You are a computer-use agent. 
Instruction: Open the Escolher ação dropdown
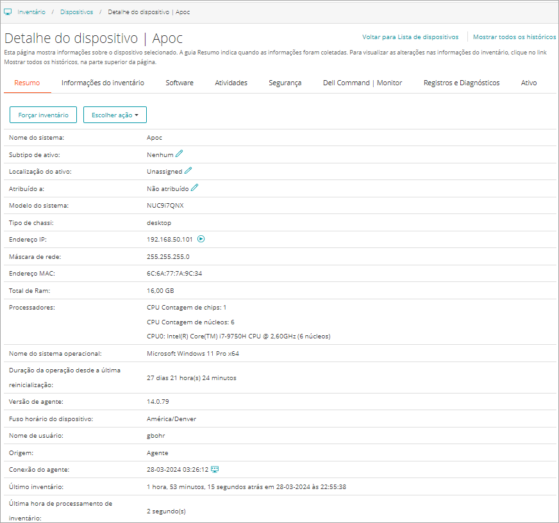pyautogui.click(x=115, y=115)
